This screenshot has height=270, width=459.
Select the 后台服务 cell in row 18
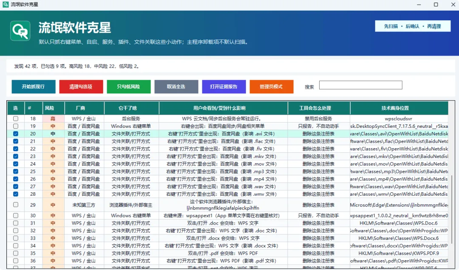coord(131,118)
